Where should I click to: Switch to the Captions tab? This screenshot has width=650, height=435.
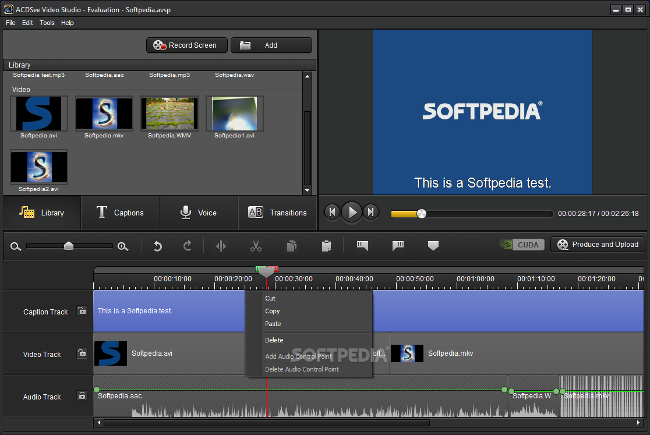pyautogui.click(x=120, y=213)
